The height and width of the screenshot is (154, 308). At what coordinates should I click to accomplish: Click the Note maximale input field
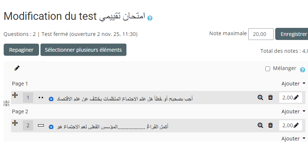click(x=261, y=34)
